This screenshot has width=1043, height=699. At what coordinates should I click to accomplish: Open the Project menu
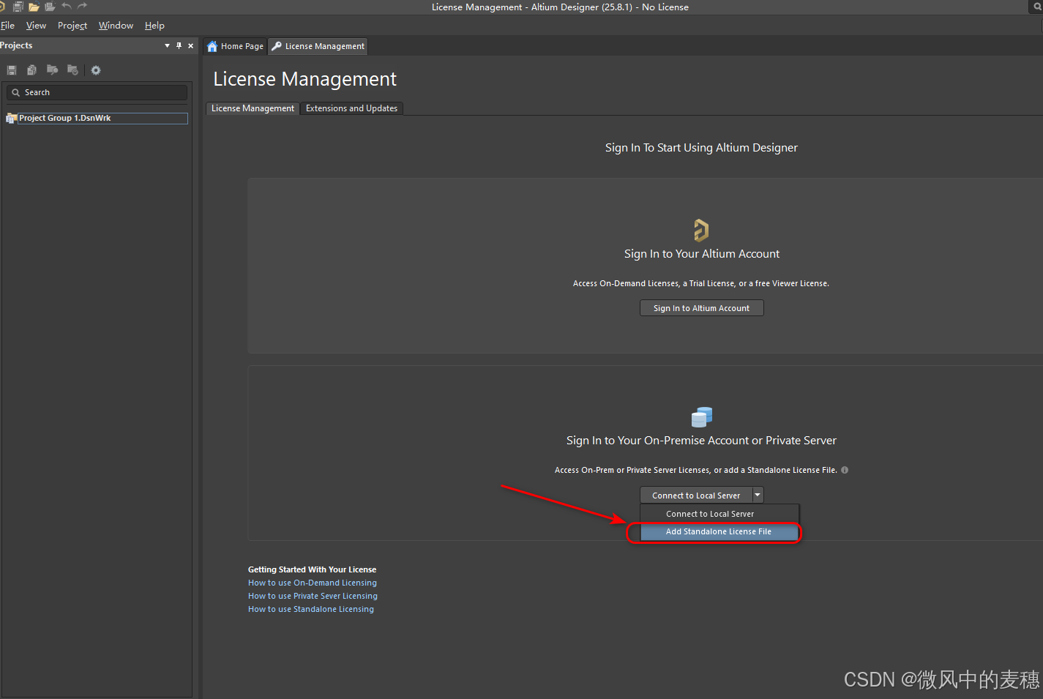(x=72, y=26)
